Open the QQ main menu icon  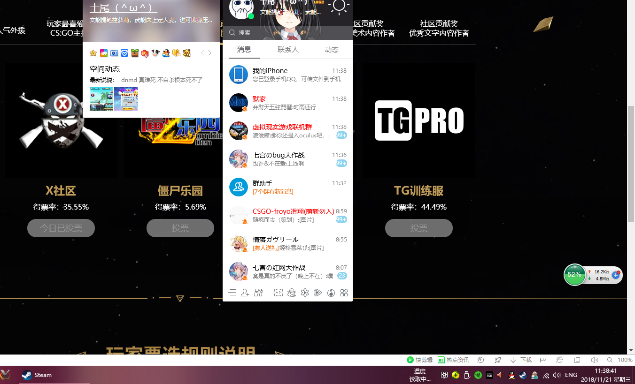tap(232, 293)
